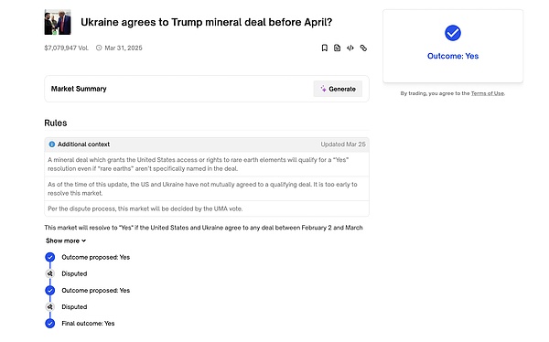Click the Show more chevron arrow
This screenshot has width=549, height=342.
tap(83, 240)
